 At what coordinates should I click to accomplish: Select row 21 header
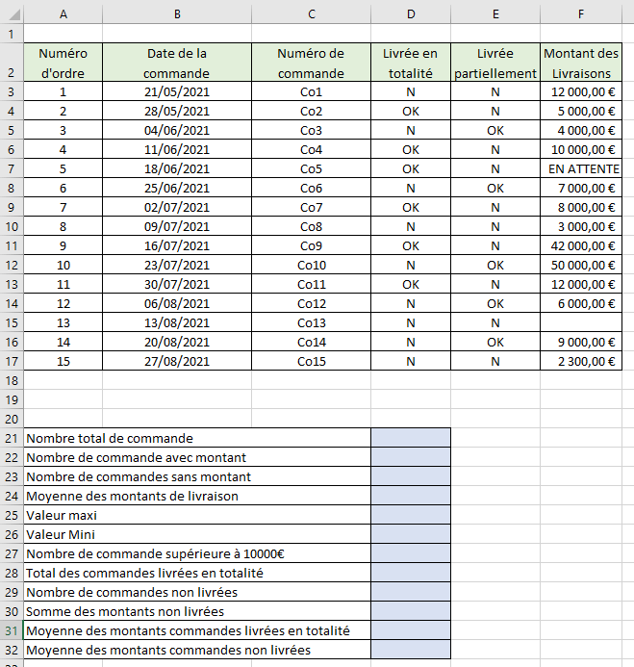pos(12,438)
